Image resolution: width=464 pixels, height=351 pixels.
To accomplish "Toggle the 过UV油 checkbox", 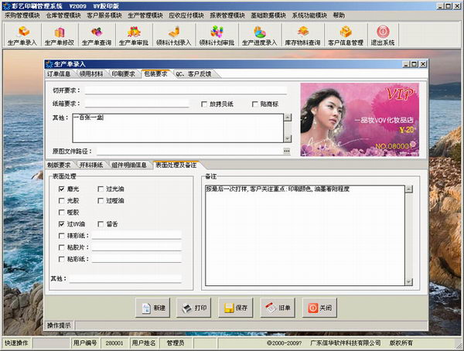I will click(62, 223).
